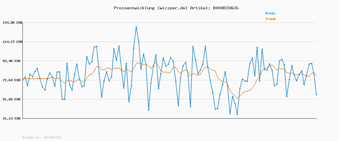Click the lowest dip of the orange trend line

238,98
